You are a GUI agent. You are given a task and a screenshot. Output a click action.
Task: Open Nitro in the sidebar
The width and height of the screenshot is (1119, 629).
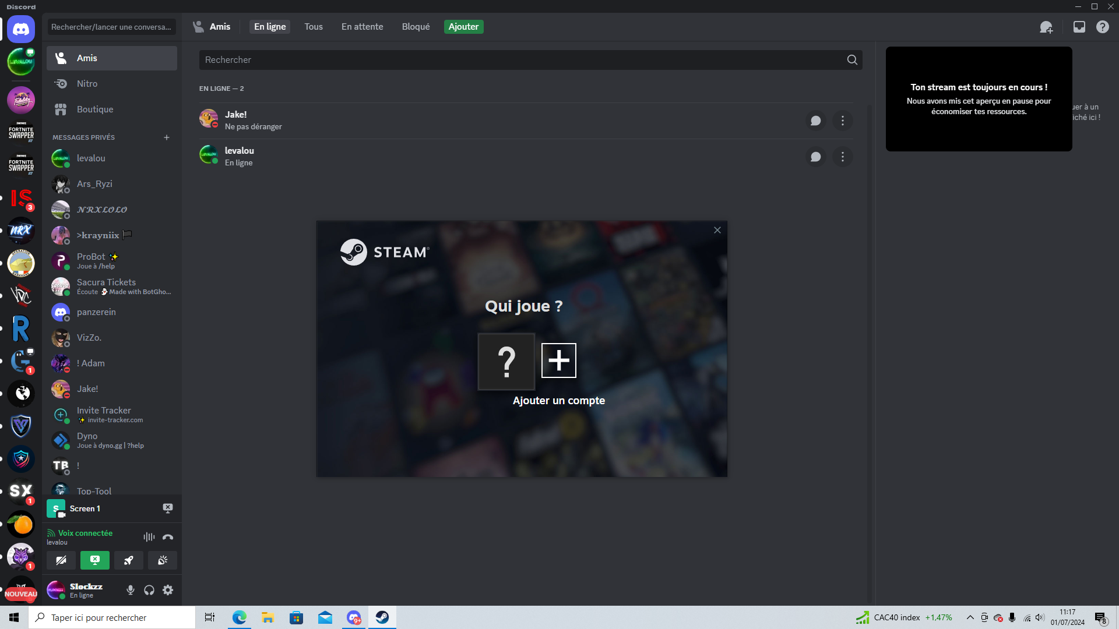[112, 84]
